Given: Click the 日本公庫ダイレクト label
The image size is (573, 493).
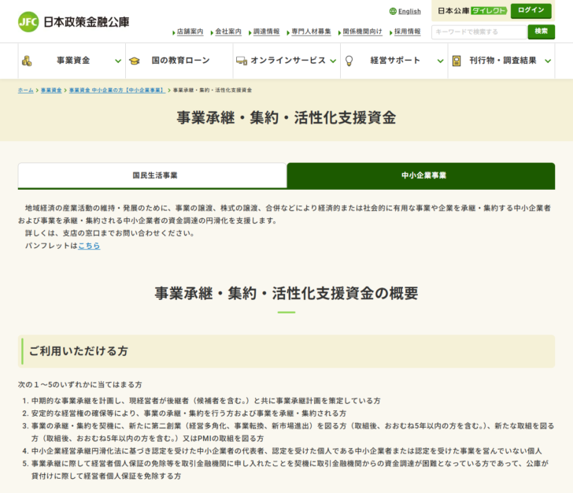Looking at the screenshot, I should [472, 11].
